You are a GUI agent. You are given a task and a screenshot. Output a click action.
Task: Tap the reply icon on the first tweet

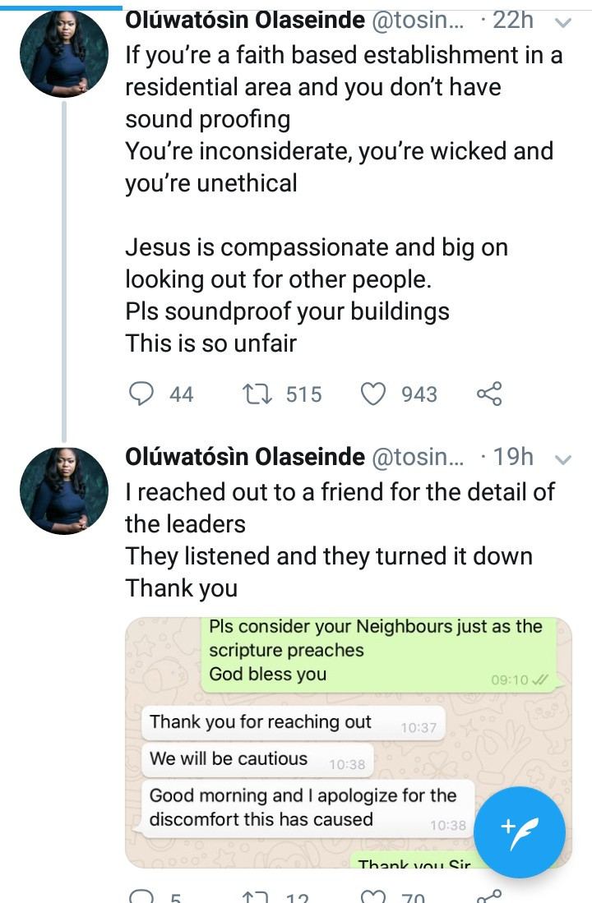click(141, 394)
